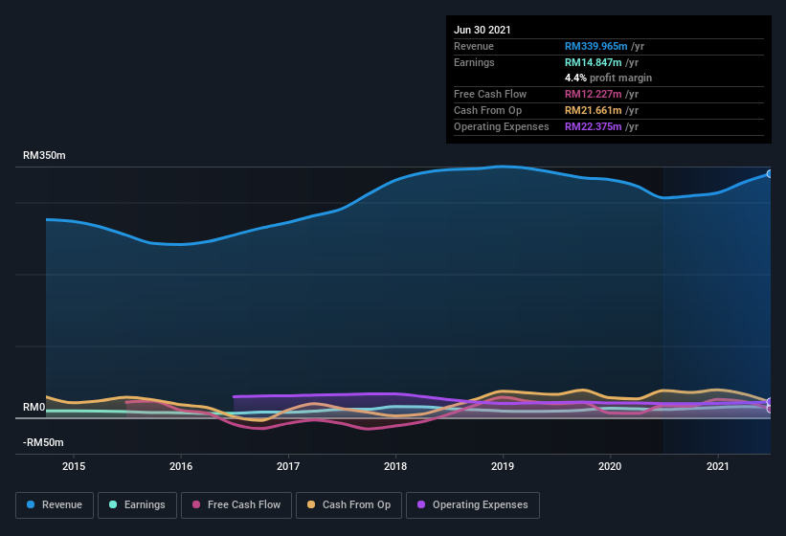This screenshot has width=786, height=536.
Task: Select the 2021 x-axis year label
Action: [x=718, y=466]
